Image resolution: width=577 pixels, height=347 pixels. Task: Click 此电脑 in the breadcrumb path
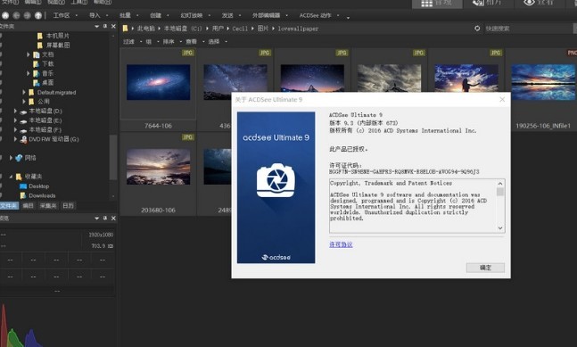[x=146, y=29]
